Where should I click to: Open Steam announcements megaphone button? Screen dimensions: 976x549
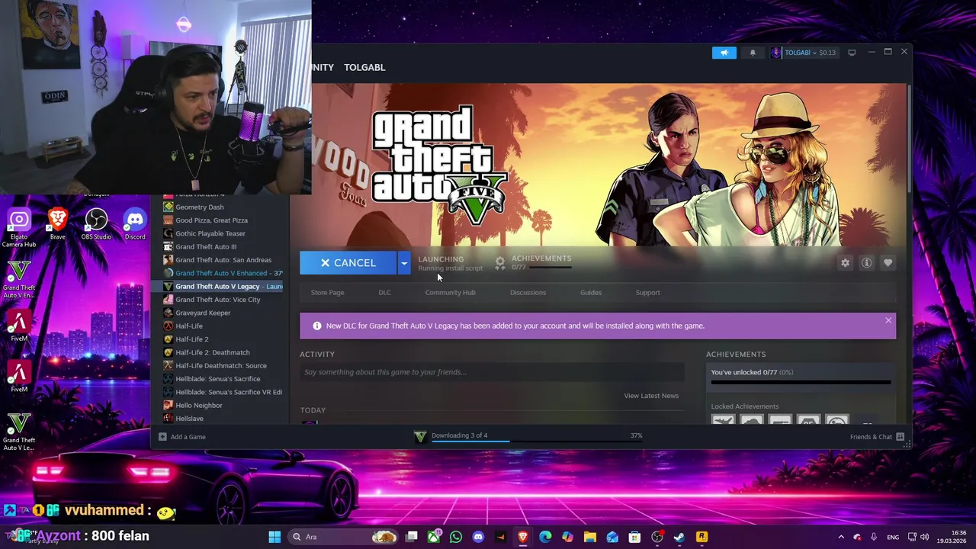coord(724,53)
